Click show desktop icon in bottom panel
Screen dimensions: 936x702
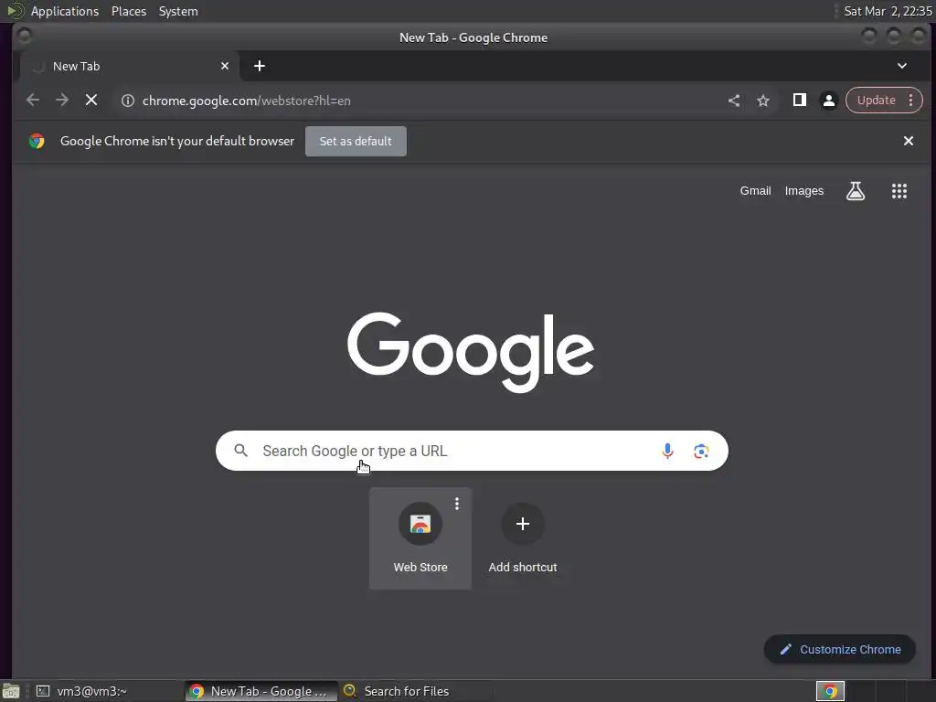[11, 691]
